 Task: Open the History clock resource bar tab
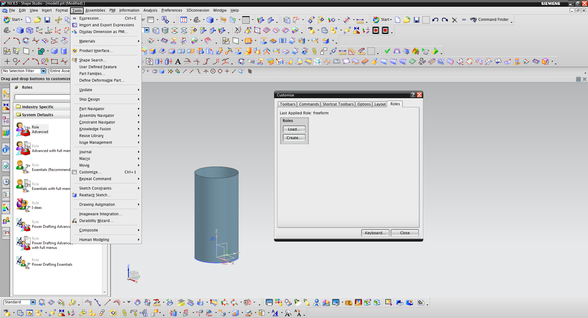tap(6, 182)
